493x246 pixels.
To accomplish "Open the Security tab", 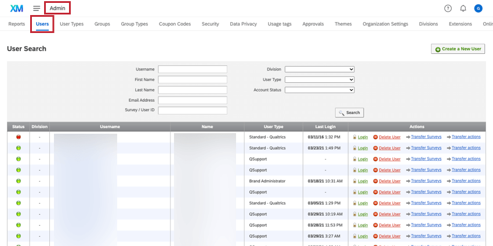I will click(210, 24).
